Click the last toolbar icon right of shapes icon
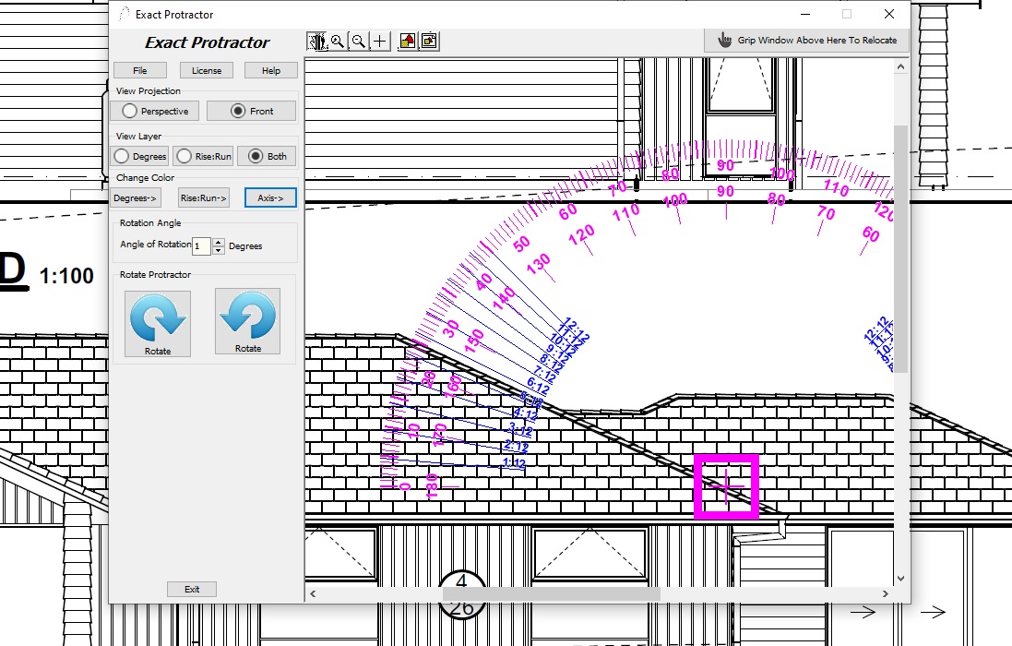 [x=428, y=42]
